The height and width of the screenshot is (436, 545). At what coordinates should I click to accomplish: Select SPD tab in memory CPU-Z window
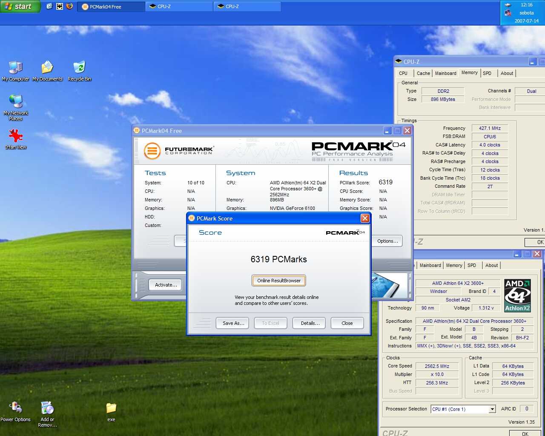[487, 73]
